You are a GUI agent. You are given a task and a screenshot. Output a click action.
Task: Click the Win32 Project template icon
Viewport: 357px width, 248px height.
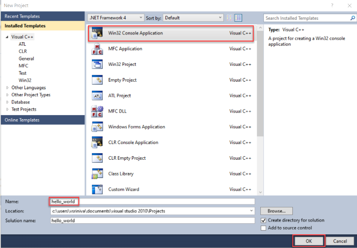[97, 64]
